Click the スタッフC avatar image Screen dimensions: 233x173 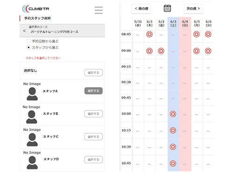coord(32,140)
